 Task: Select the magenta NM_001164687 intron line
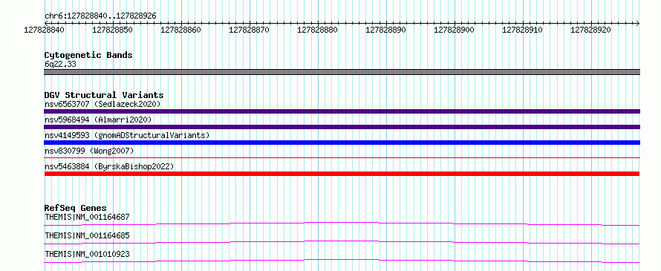pos(342,223)
